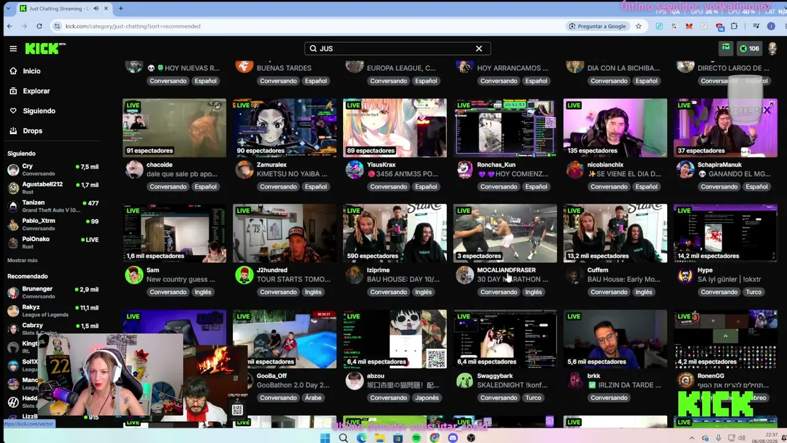Viewport: 787px width, 443px height.
Task: Open the user profile avatar menu
Action: [x=772, y=49]
